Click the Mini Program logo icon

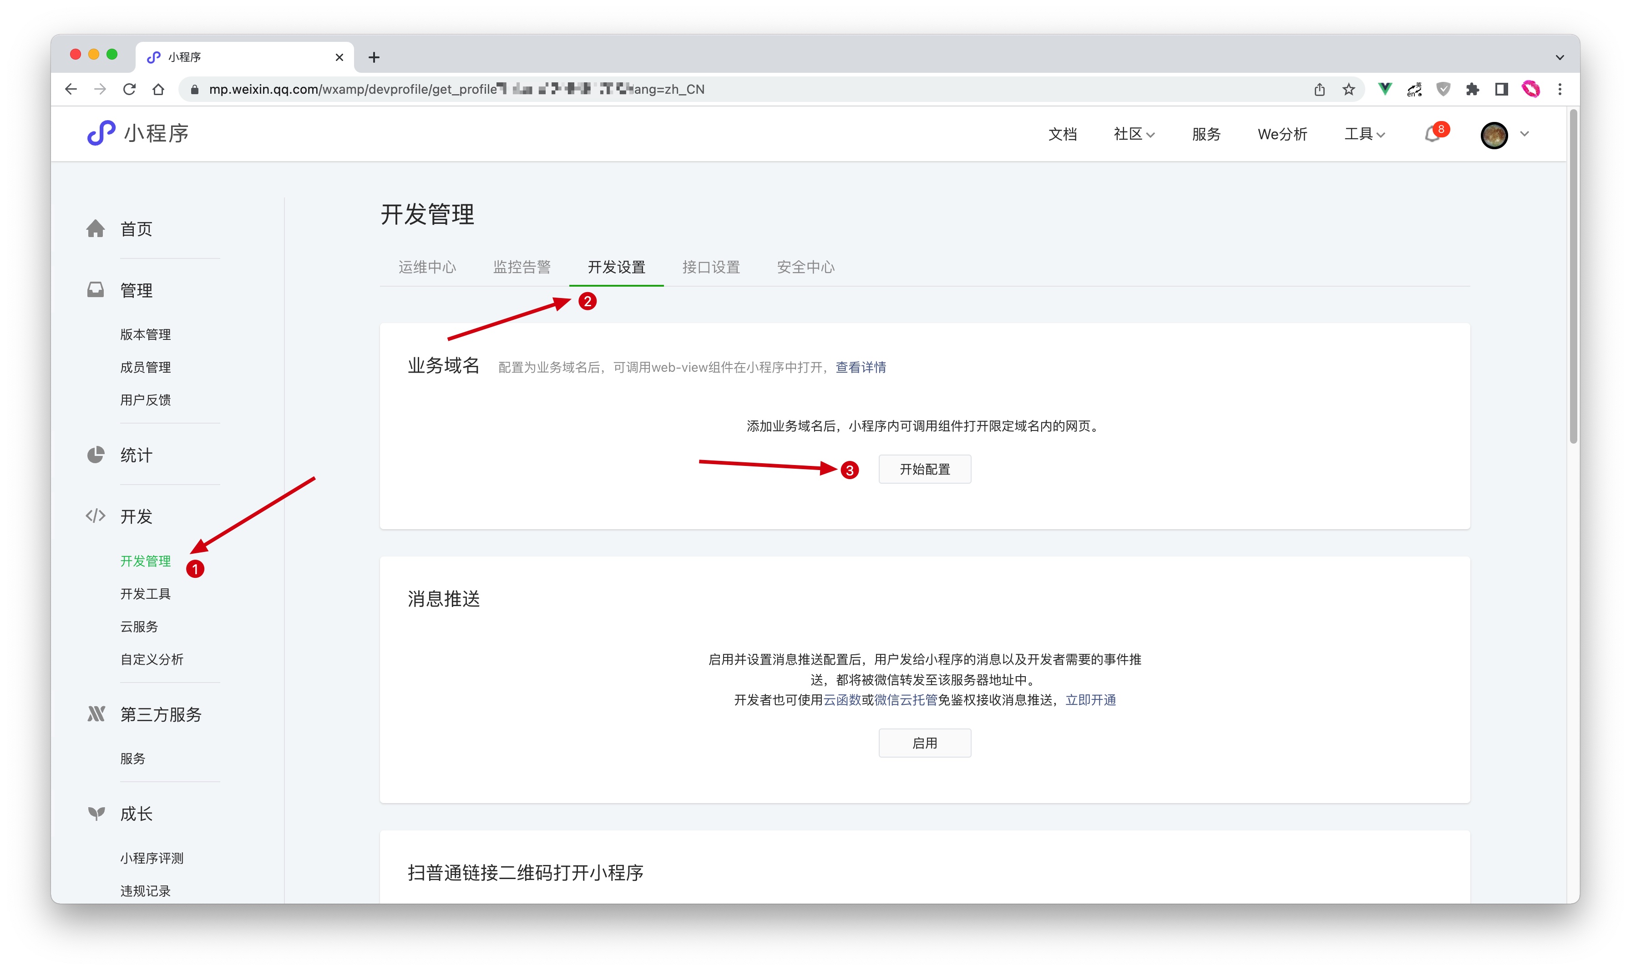click(x=101, y=133)
